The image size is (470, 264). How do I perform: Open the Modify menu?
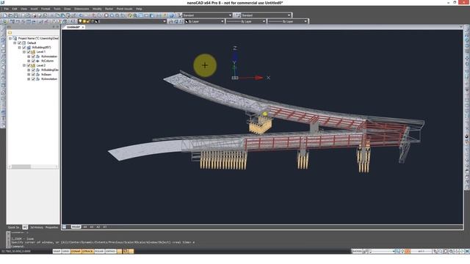tap(97, 9)
